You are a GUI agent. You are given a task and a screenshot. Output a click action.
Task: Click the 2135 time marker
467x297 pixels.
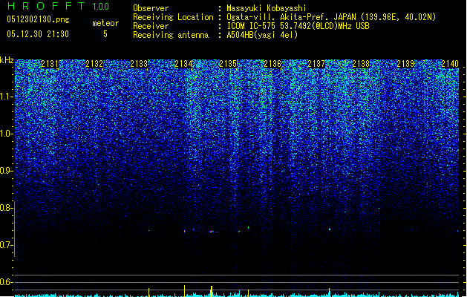[228, 64]
